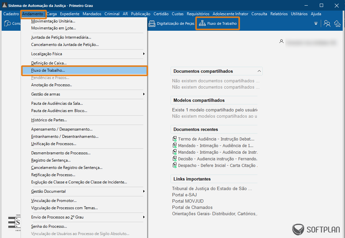Screen dimensions: 345x238
Task: Open the Andamento menu
Action: (33, 14)
